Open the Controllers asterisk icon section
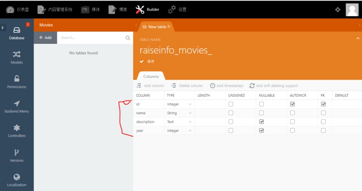Screen dimensions: 362x191 click(17, 131)
